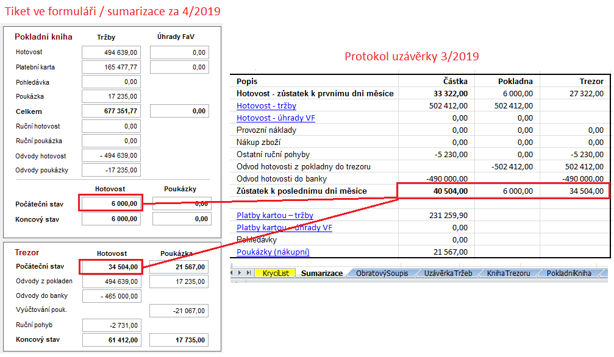614x357 pixels.
Task: Go to the PokladníKniha sheet tab
Action: pyautogui.click(x=568, y=274)
